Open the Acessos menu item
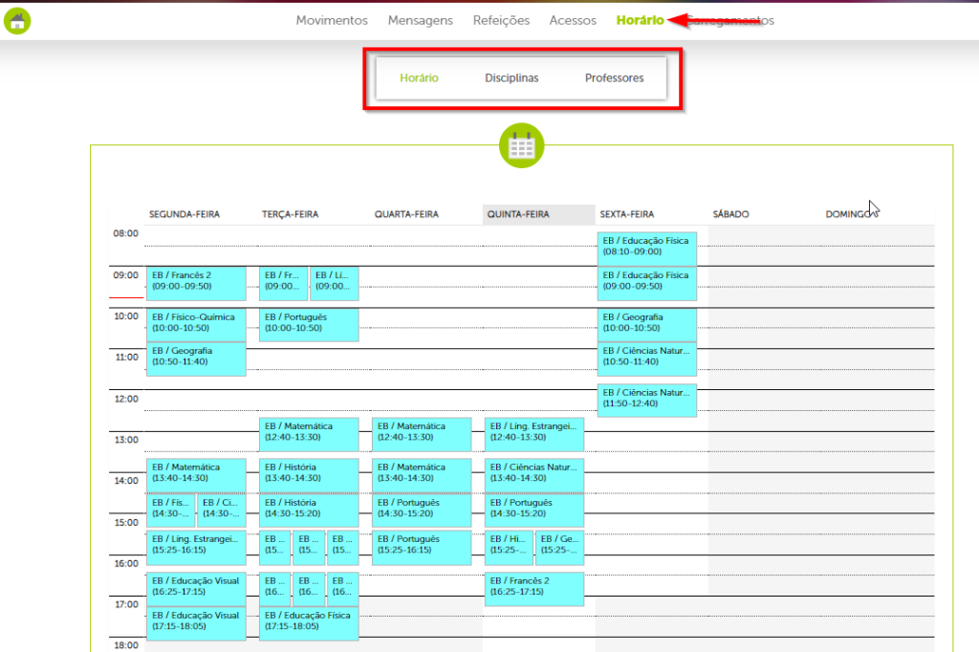Viewport: 979px width, 652px height. [573, 20]
